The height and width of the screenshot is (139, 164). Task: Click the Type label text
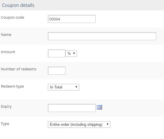pos(5,124)
